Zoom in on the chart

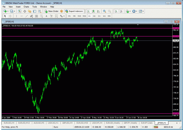click(x=105, y=11)
